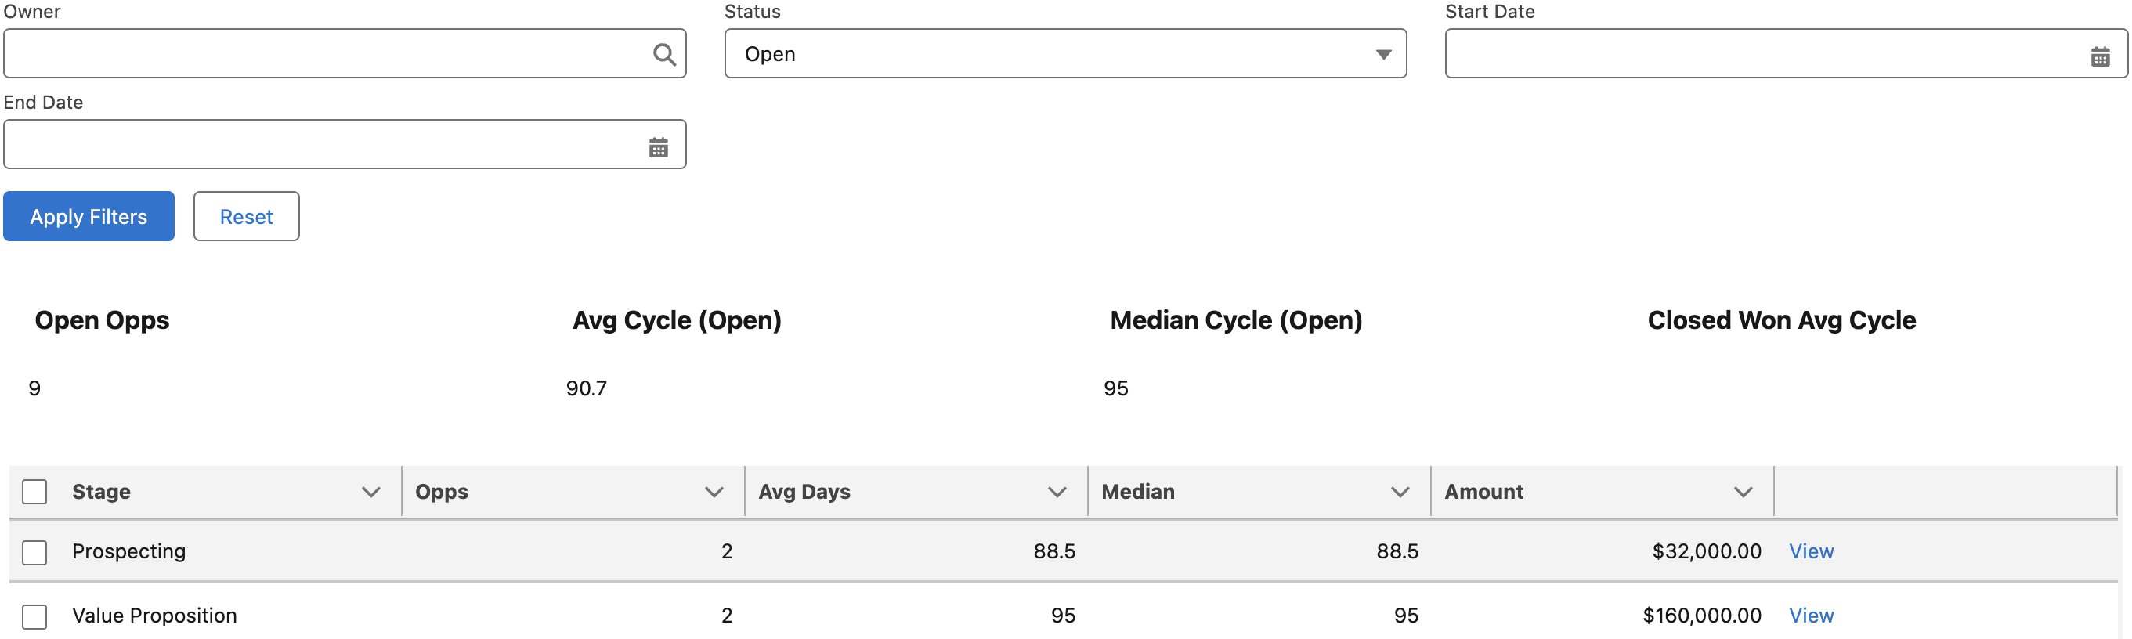Click the Status dropdown arrow
Image resolution: width=2132 pixels, height=639 pixels.
click(1383, 55)
